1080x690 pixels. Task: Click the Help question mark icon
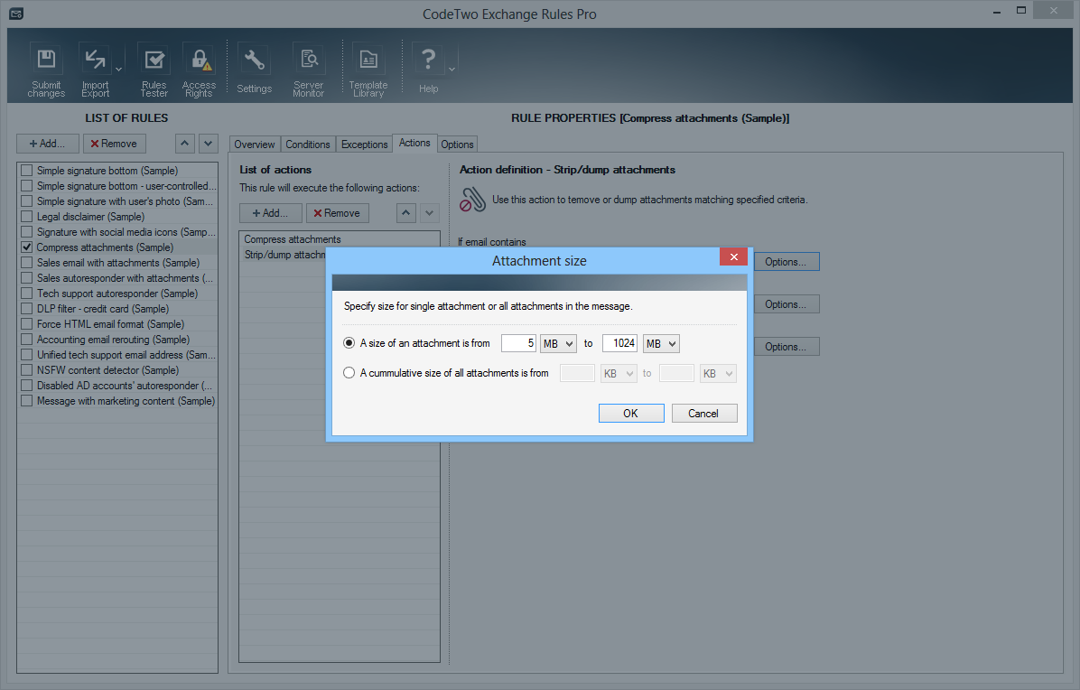[x=428, y=61]
